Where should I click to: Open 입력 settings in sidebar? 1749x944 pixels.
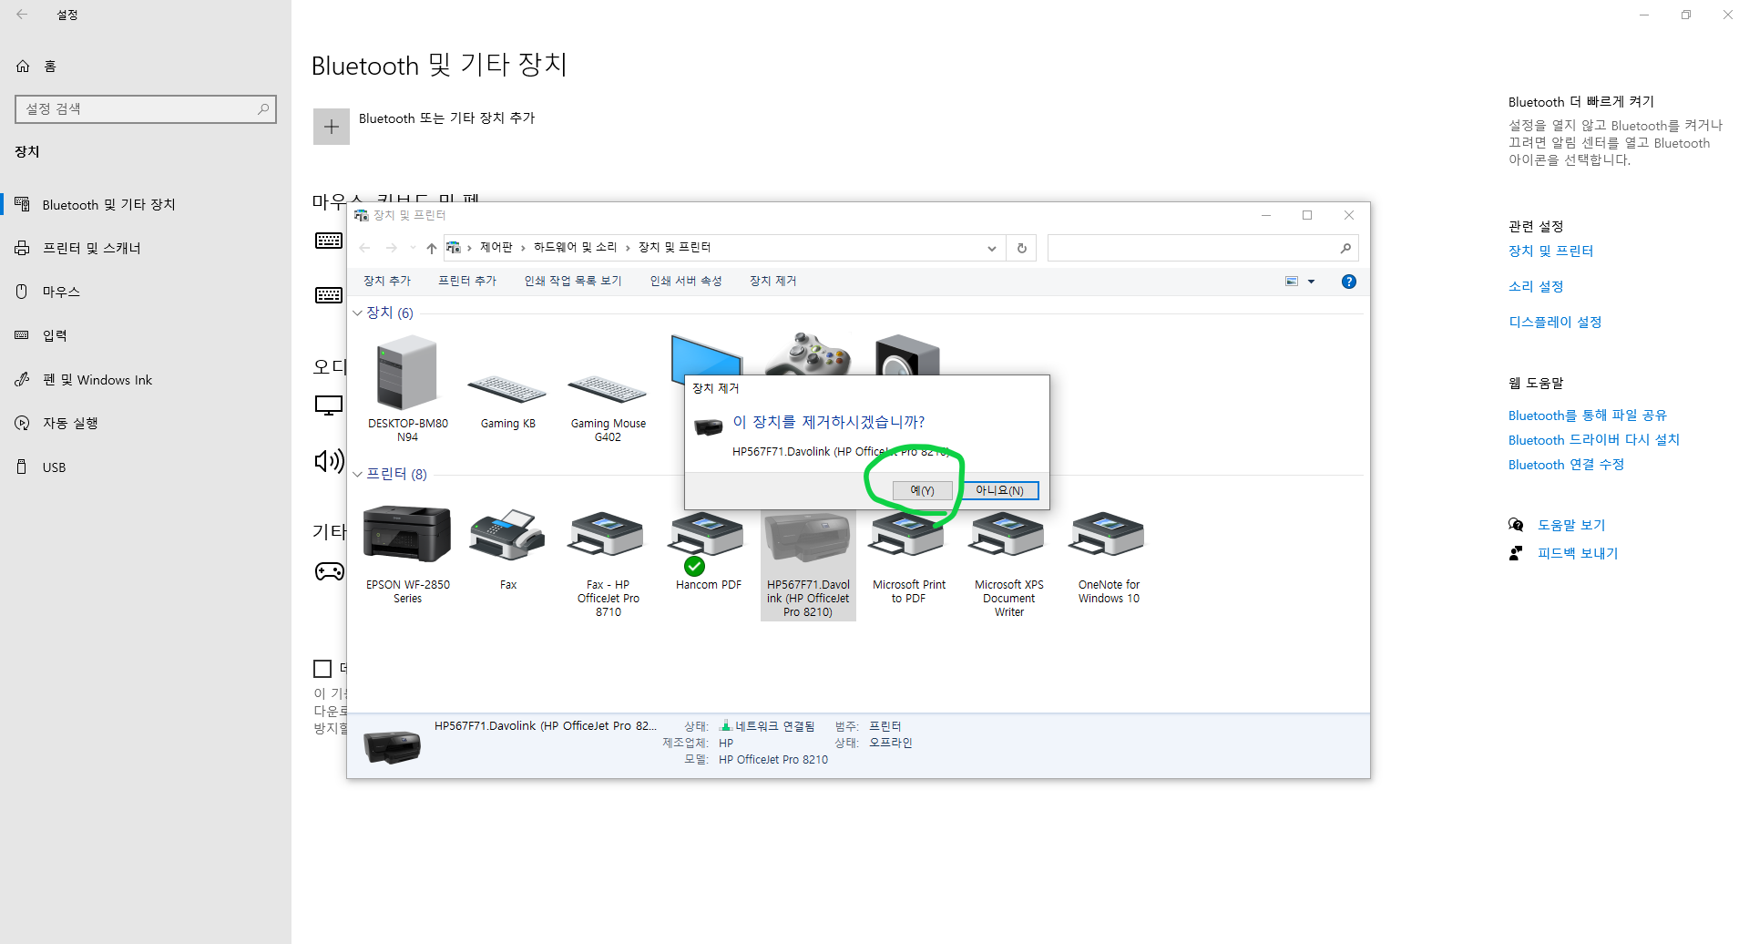pyautogui.click(x=146, y=335)
